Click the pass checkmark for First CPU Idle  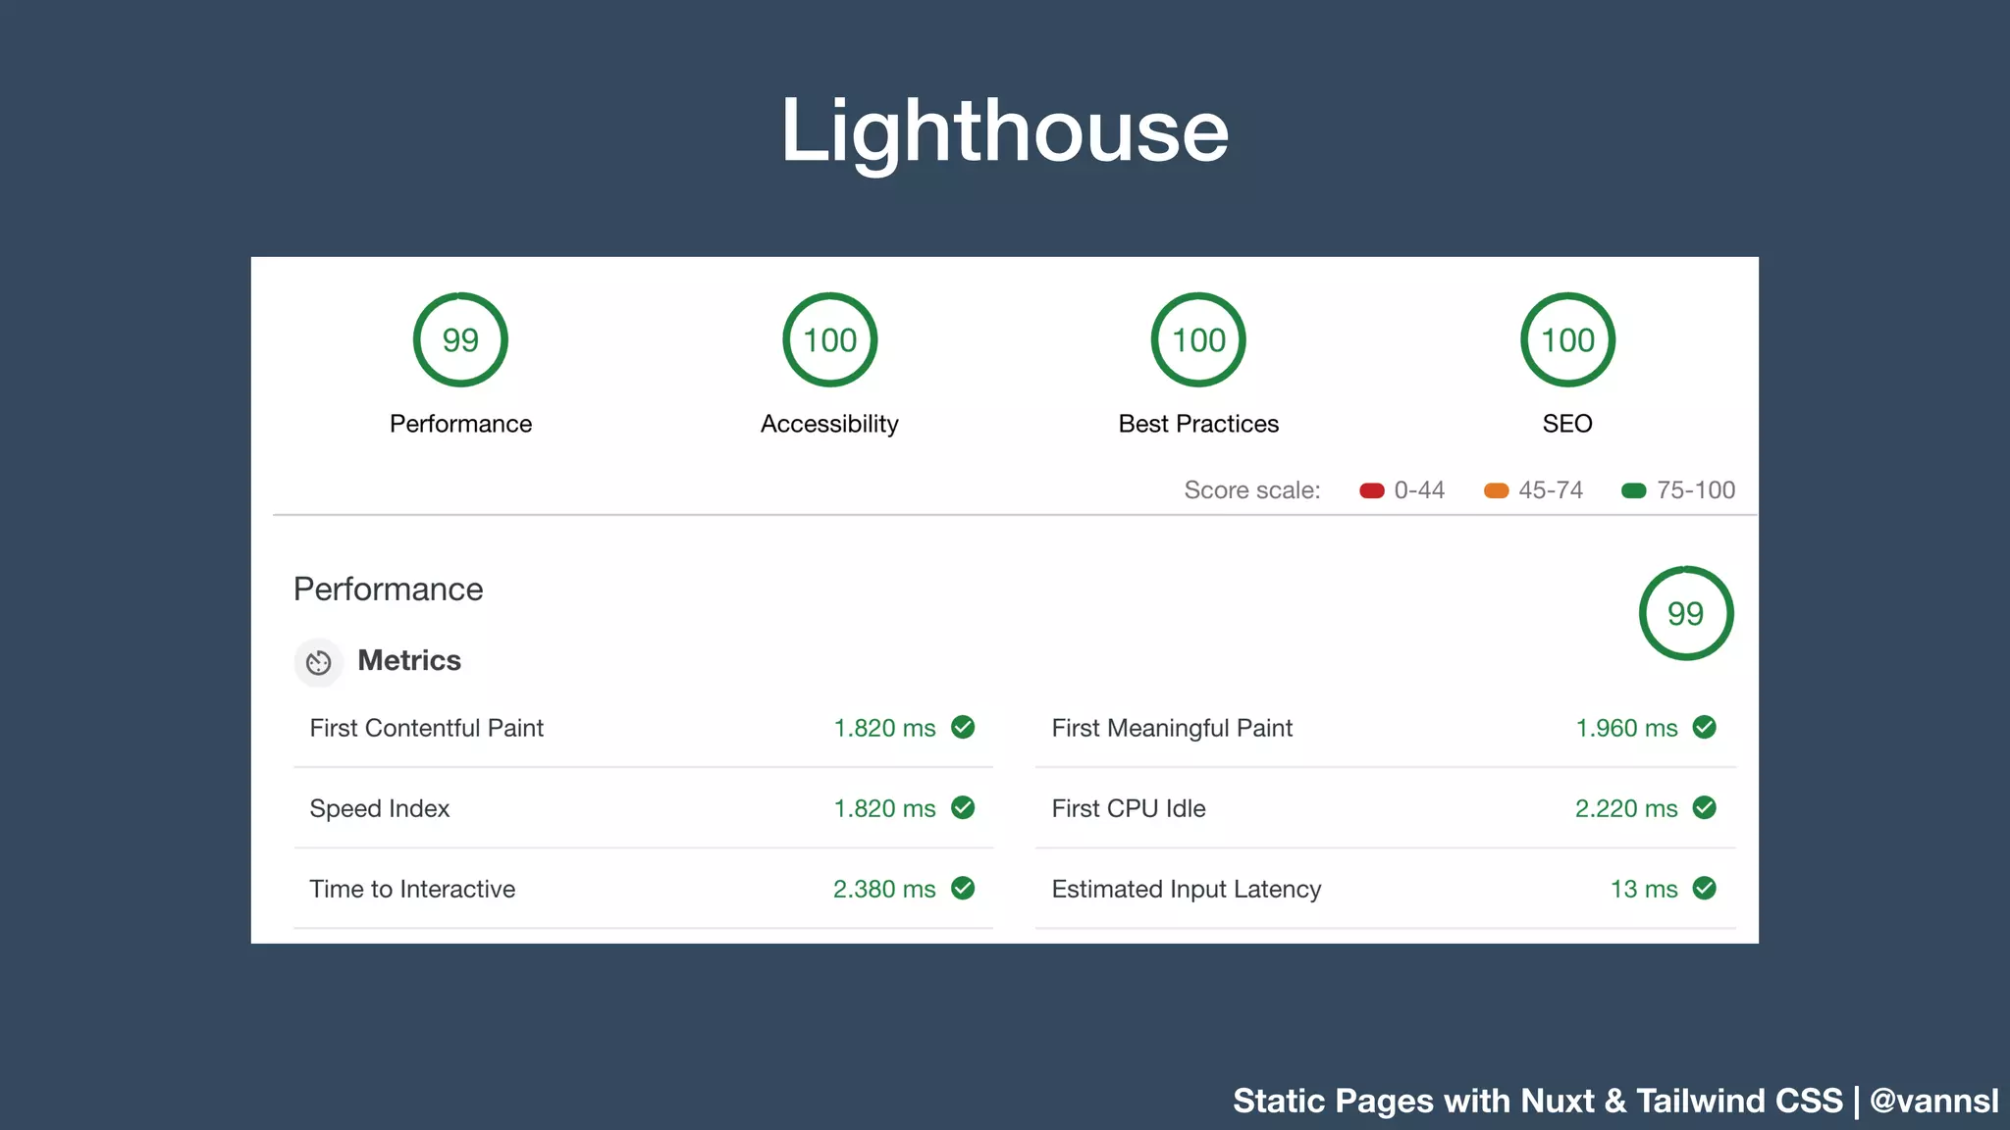coord(1705,807)
